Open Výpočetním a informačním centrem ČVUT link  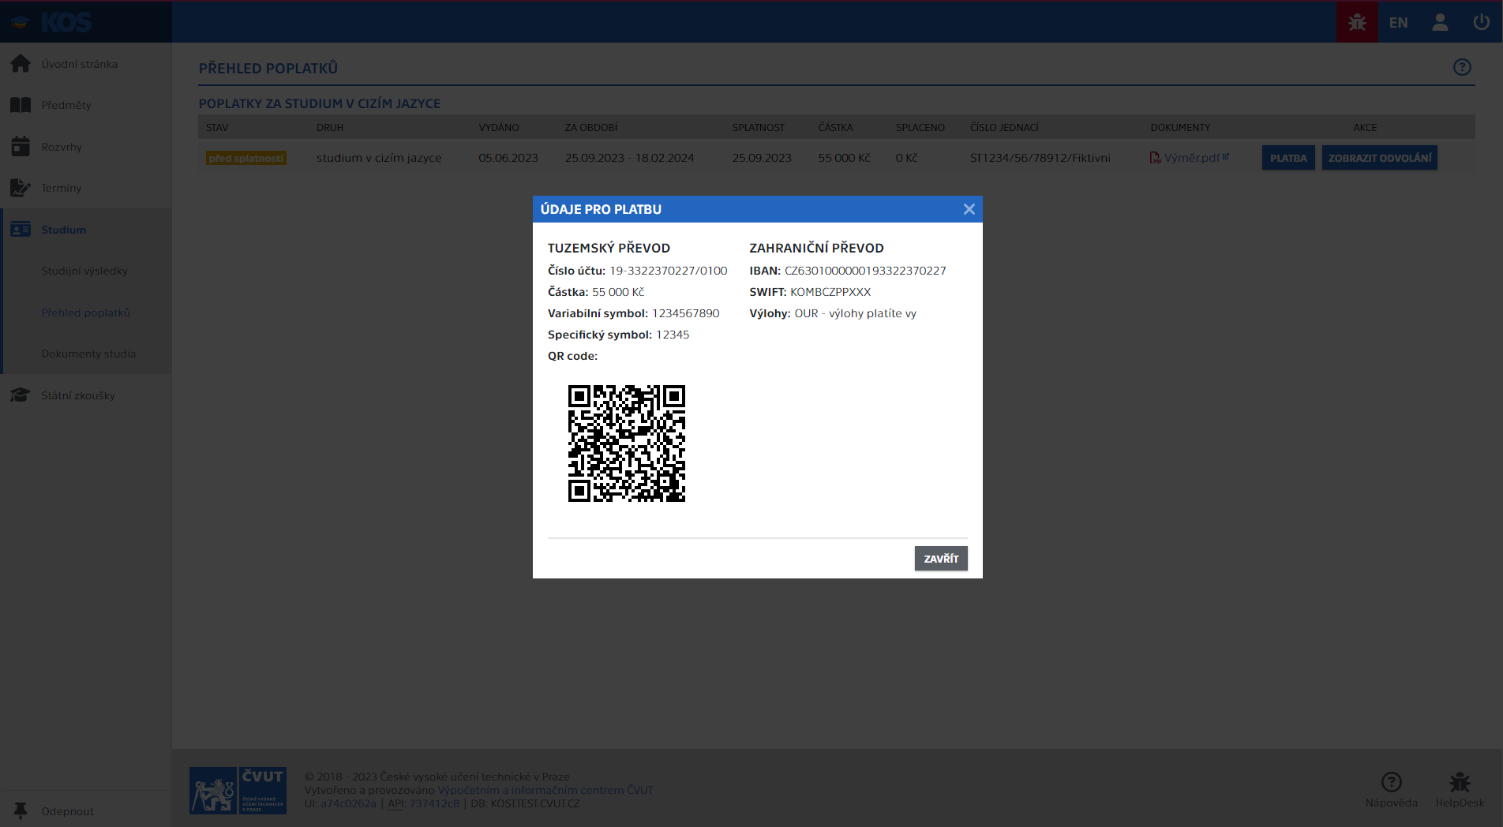545,790
